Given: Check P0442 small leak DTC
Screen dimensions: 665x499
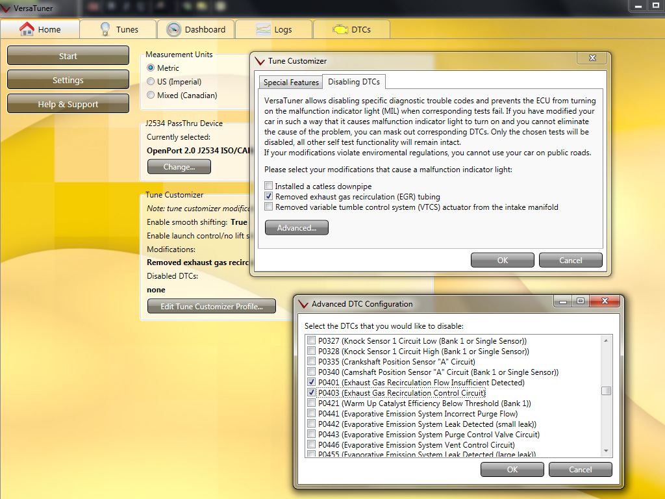Looking at the screenshot, I should 311,424.
